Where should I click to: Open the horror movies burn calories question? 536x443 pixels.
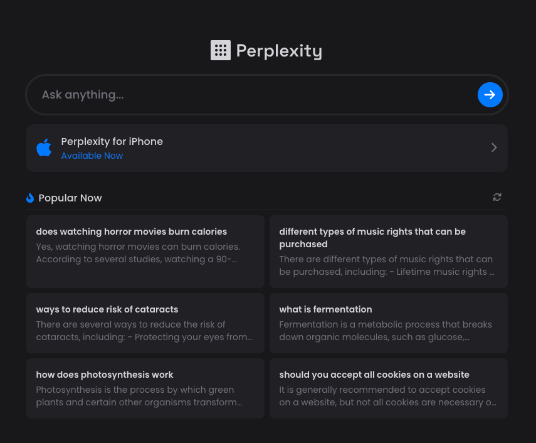click(132, 232)
